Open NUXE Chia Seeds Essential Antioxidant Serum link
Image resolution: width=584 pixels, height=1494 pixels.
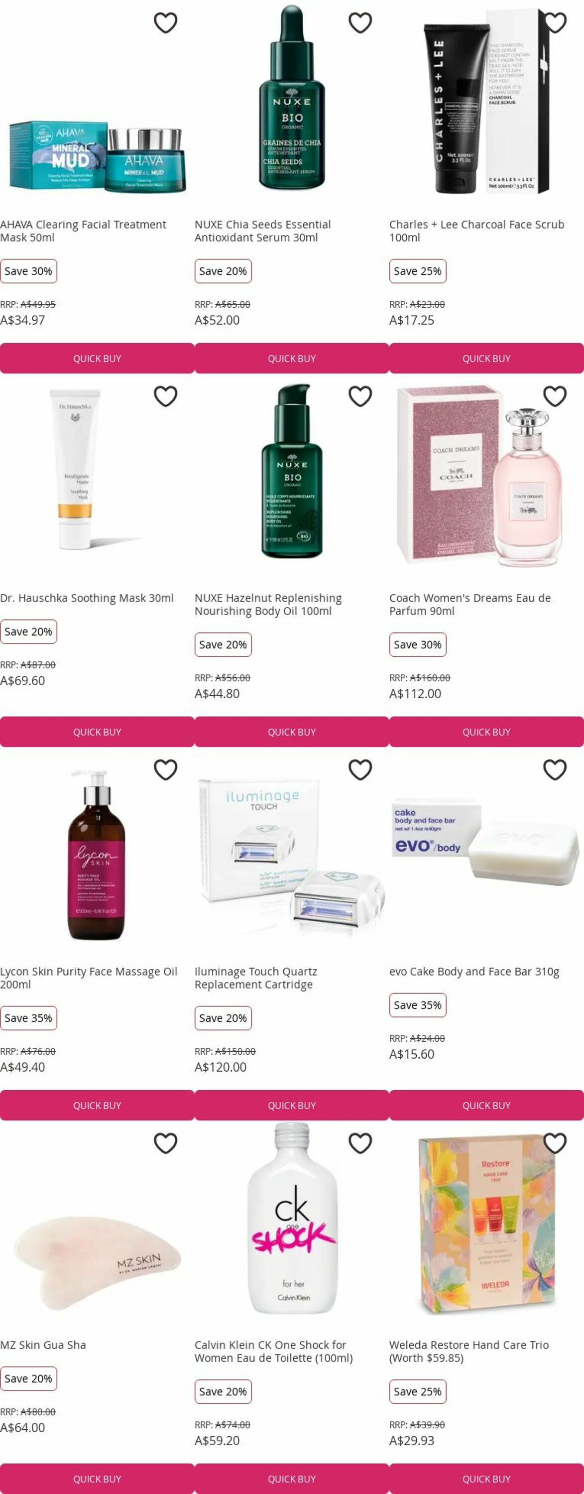[x=263, y=231]
